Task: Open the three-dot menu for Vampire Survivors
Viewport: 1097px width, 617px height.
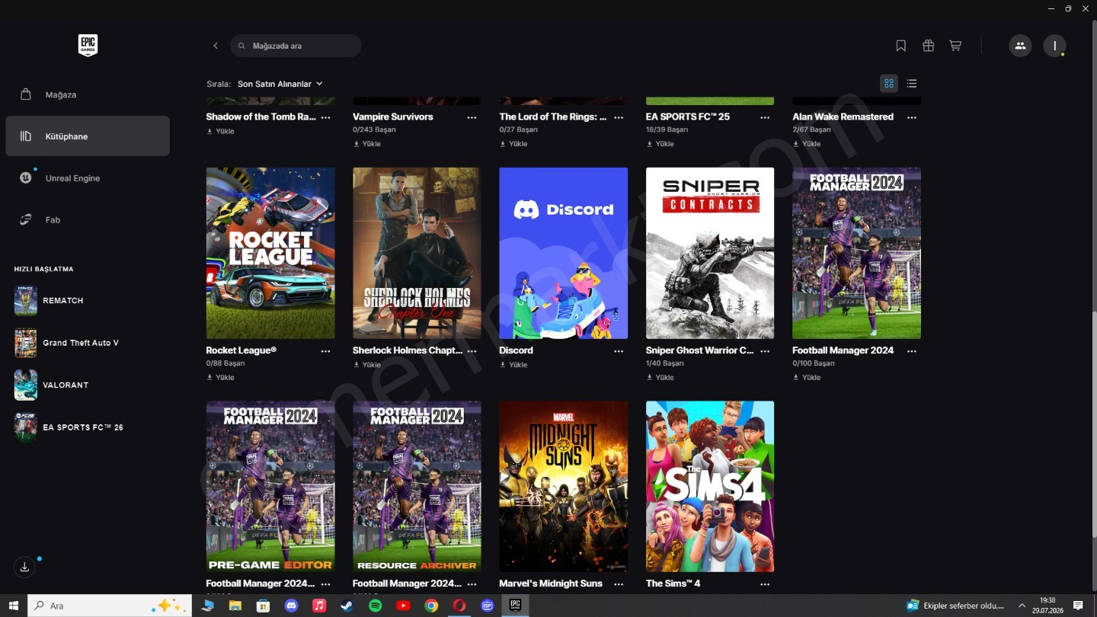Action: (472, 117)
